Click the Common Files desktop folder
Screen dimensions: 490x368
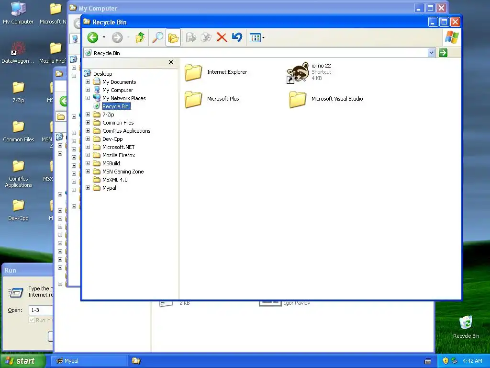pos(18,131)
